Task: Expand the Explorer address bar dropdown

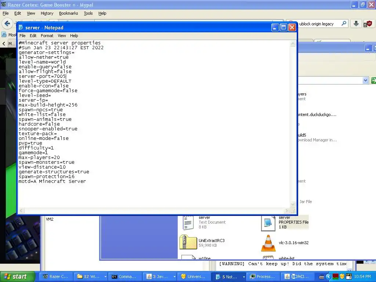Action: [365, 80]
